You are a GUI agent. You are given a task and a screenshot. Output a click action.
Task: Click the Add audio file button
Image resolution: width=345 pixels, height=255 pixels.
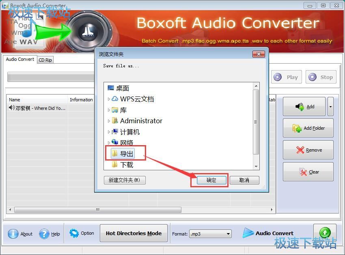tap(304, 106)
